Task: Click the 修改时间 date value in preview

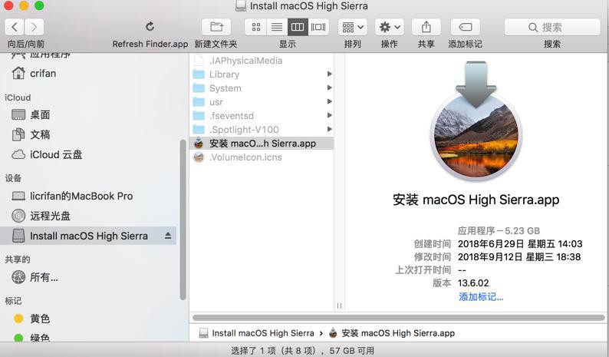Action: click(x=519, y=257)
